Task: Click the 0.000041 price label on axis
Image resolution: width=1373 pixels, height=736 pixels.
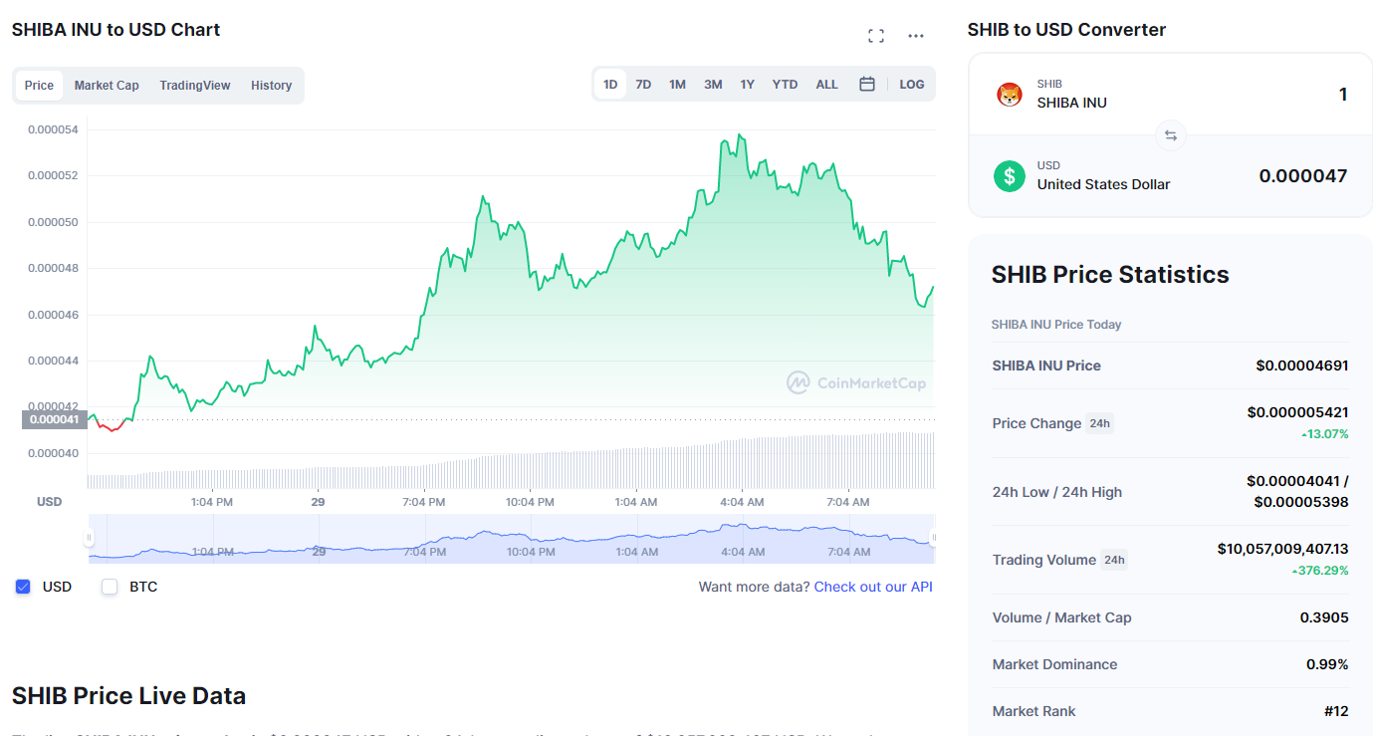Action: tap(54, 419)
